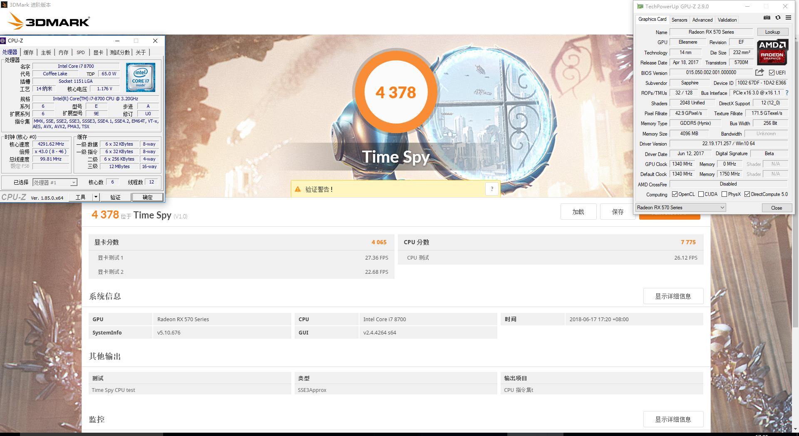Click the 3DMark logo in the header

click(49, 21)
